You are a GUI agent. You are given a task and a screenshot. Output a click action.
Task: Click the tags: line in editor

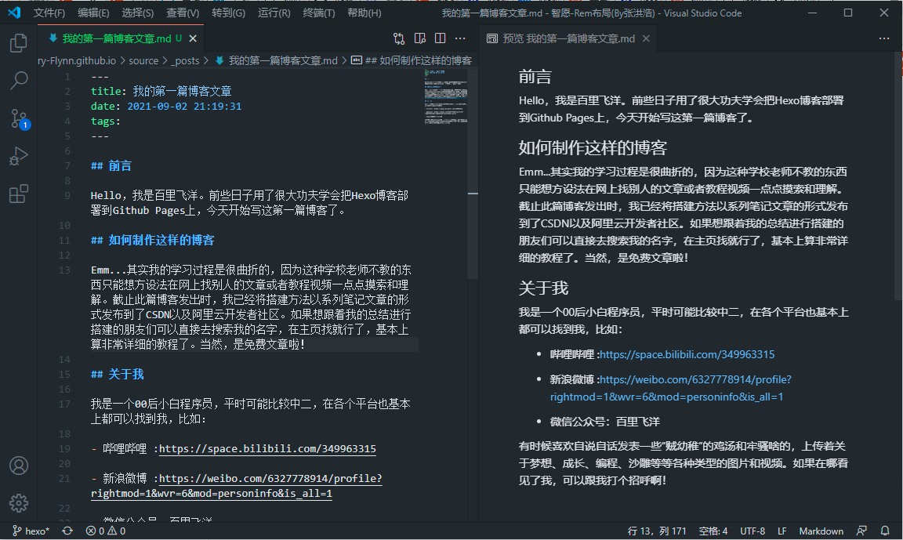[x=105, y=121]
